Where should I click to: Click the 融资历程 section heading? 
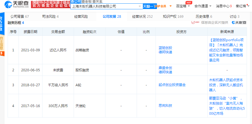16,23
